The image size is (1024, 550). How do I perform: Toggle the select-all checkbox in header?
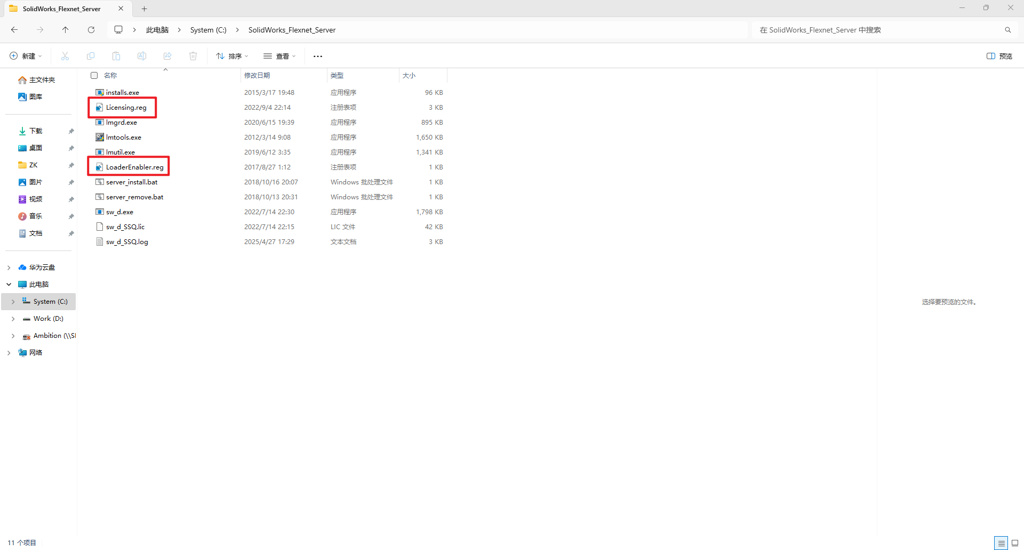pyautogui.click(x=94, y=76)
